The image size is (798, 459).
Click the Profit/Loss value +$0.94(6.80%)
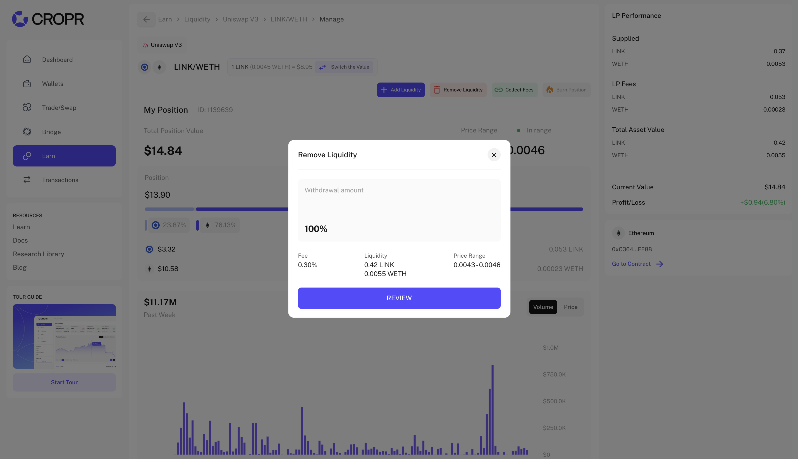(x=762, y=202)
